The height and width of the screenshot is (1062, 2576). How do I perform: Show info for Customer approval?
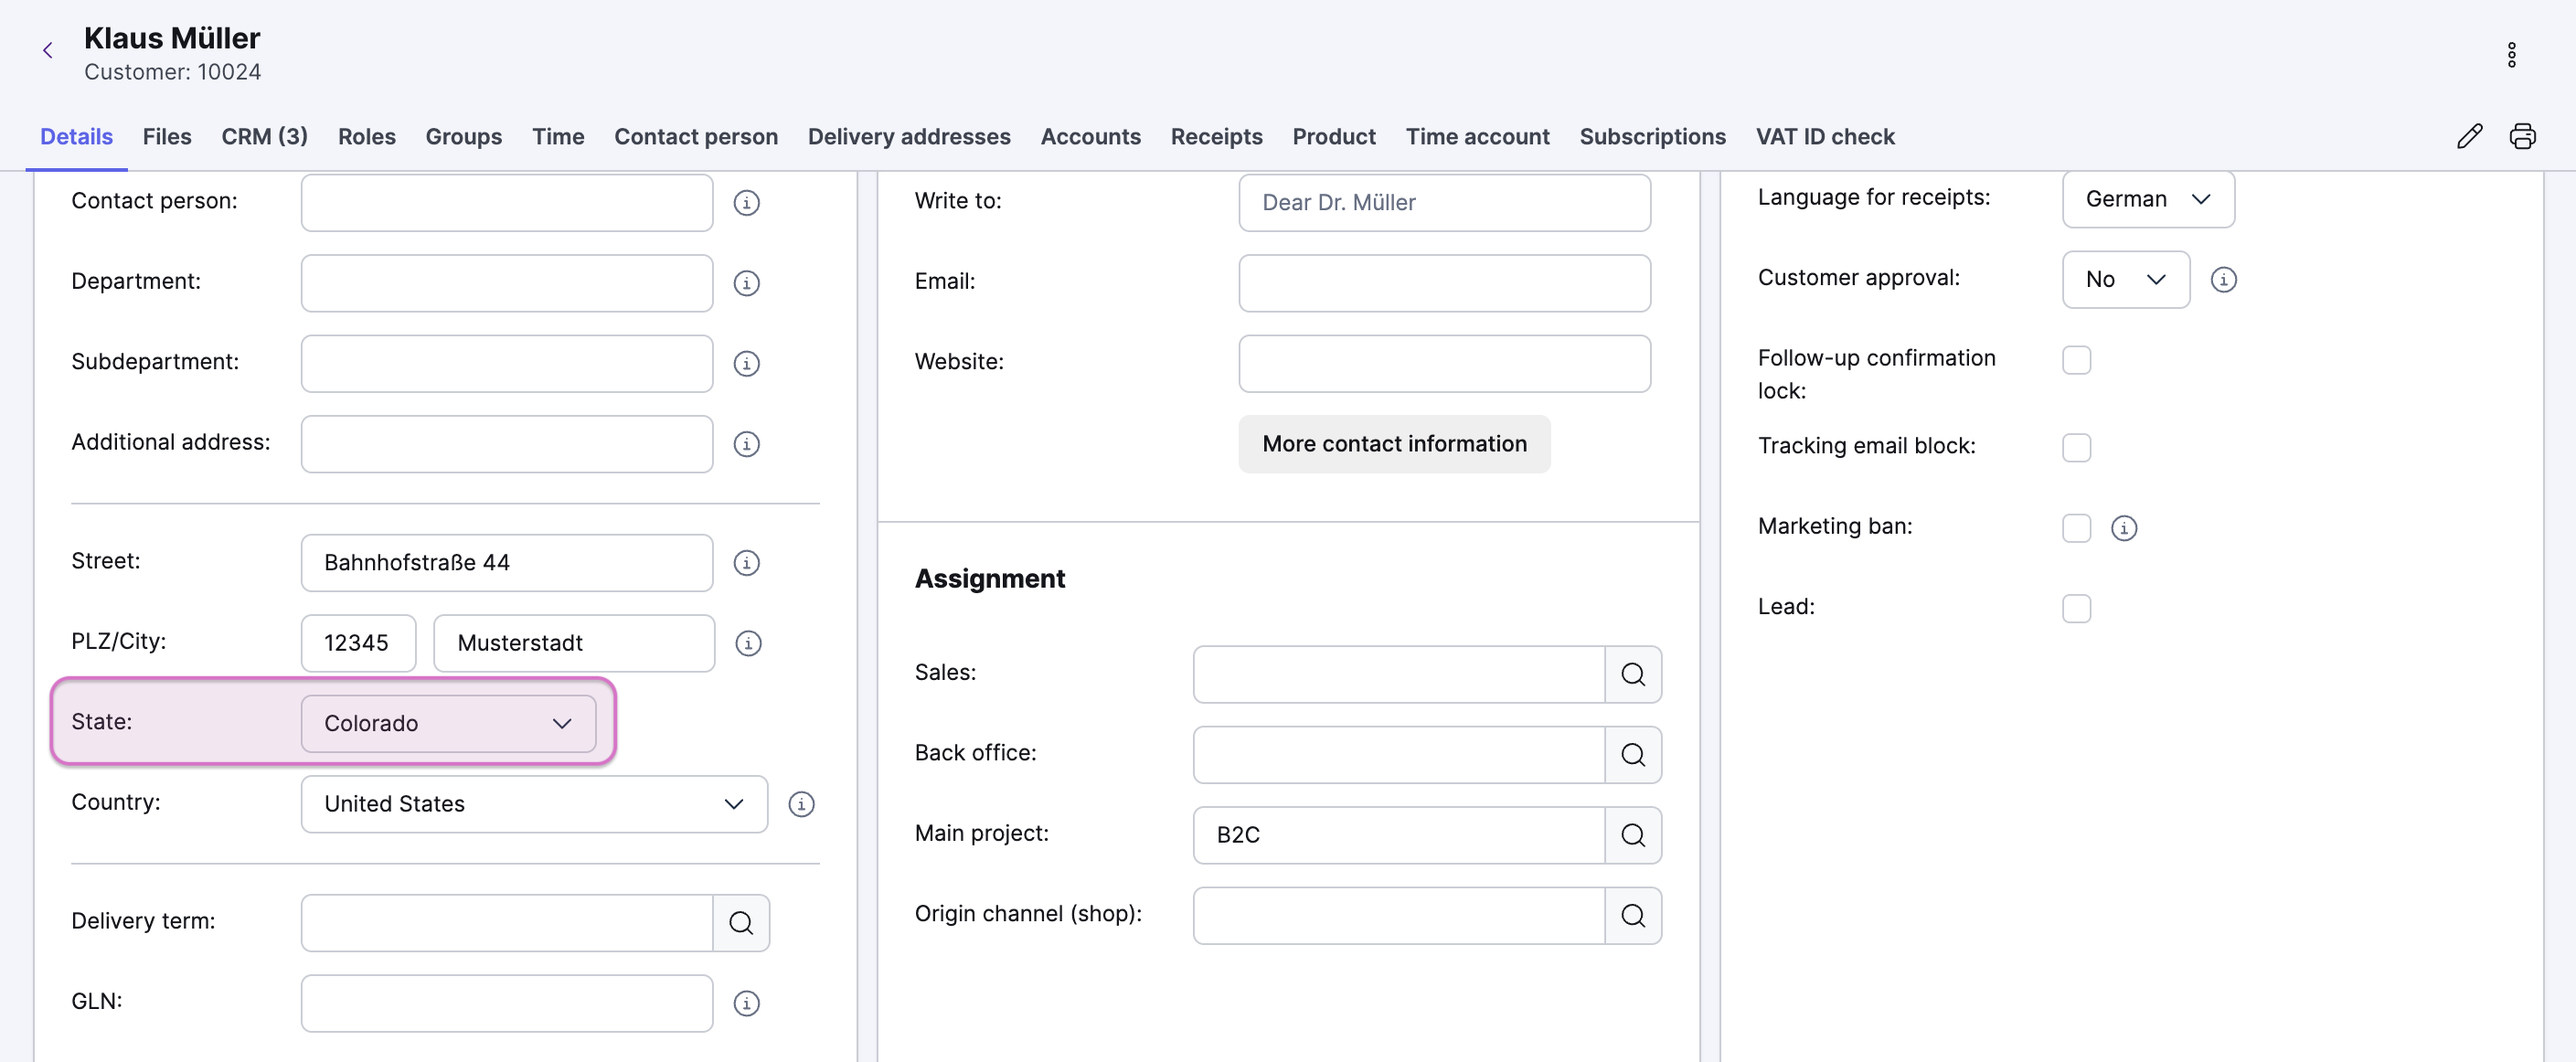2223,280
